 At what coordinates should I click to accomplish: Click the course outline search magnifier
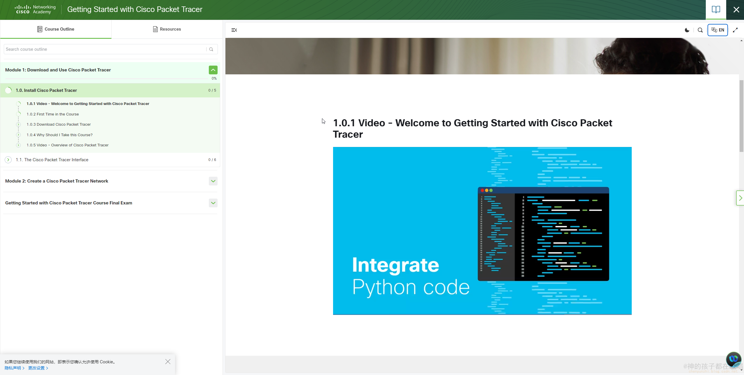pos(211,49)
